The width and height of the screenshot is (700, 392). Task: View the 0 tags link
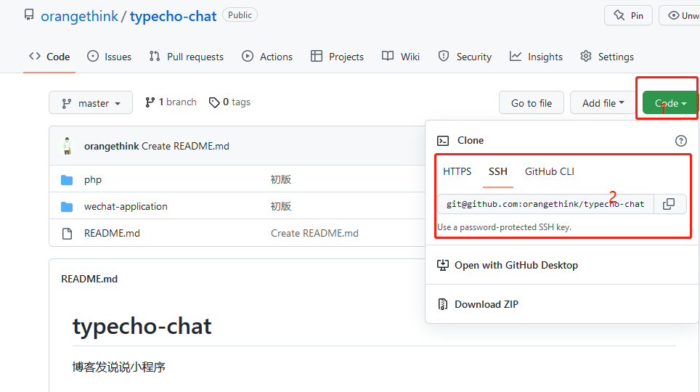(229, 102)
